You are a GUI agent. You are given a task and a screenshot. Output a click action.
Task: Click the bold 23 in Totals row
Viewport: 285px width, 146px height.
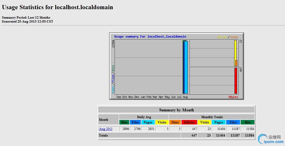[209, 135]
